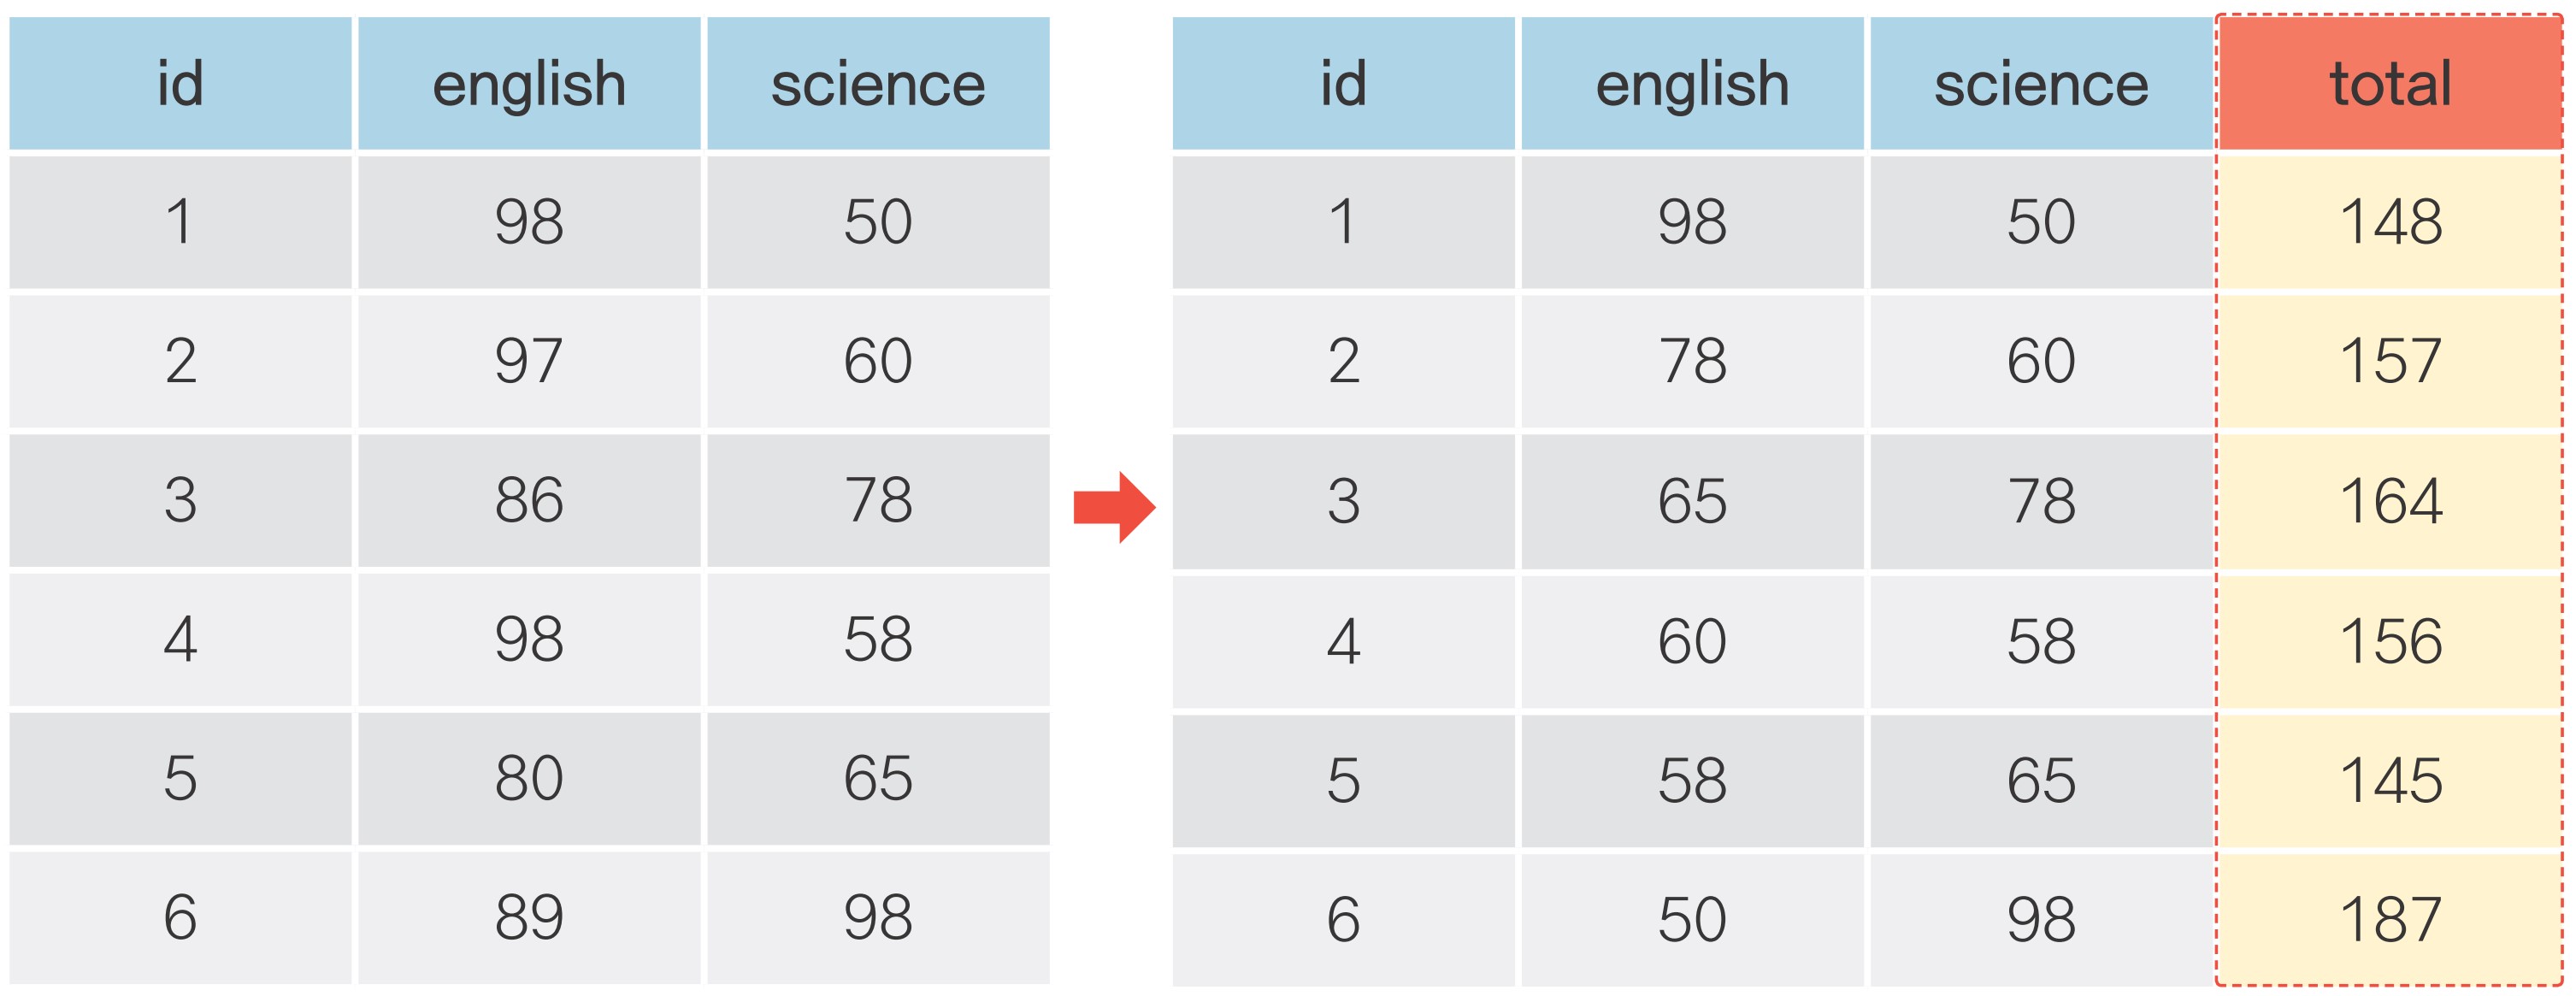Click the right table's english header
Viewport: 2576px width, 996px height.
tap(1692, 84)
